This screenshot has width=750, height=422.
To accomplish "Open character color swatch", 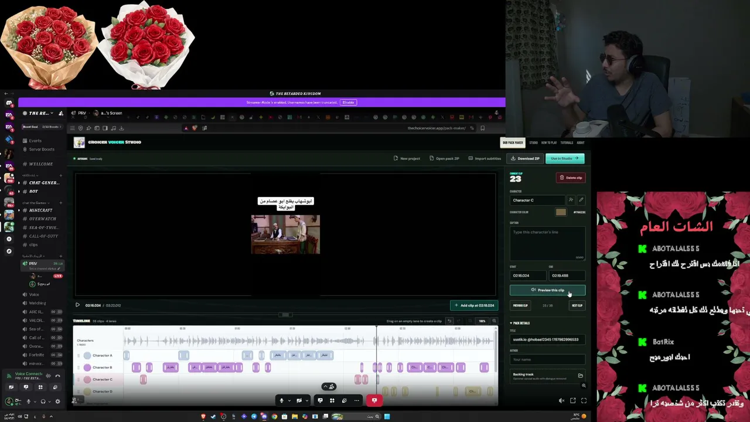I will tap(561, 212).
